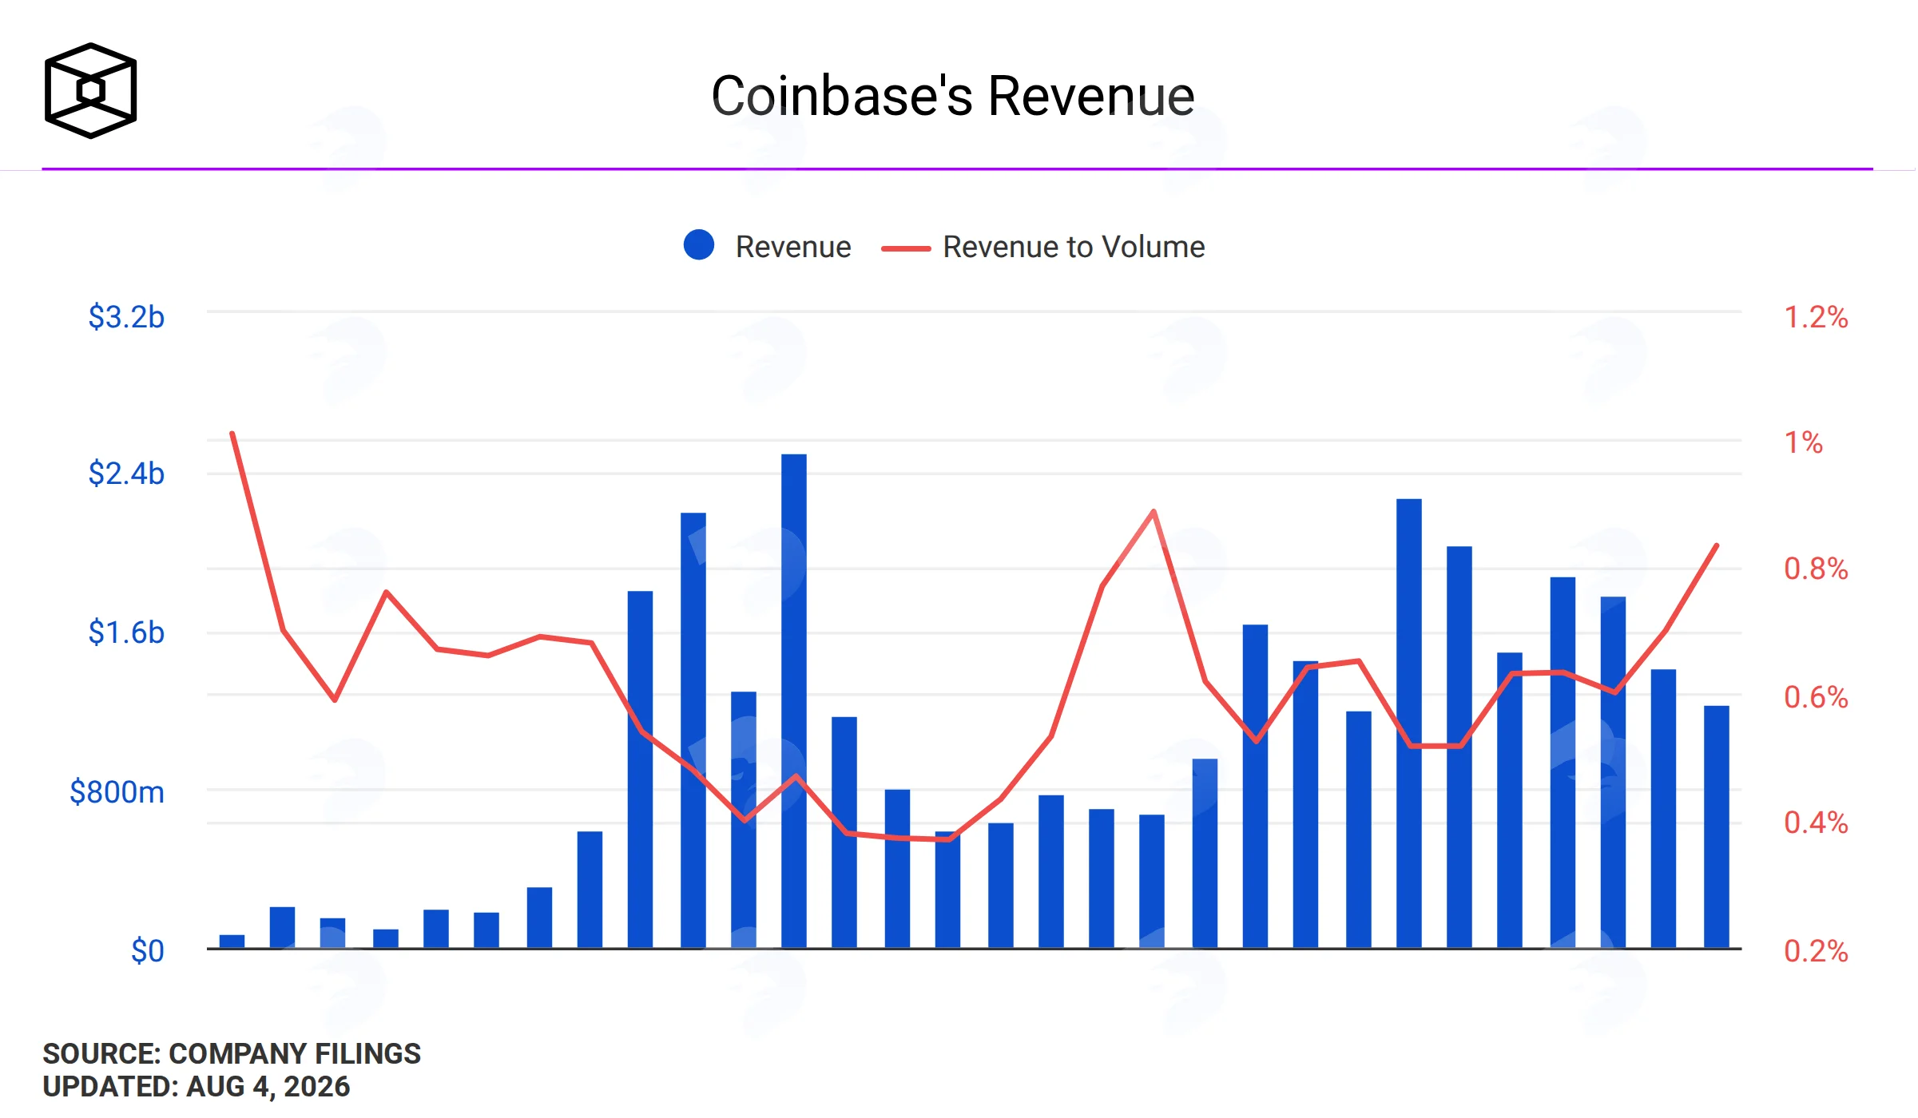Click the Coinbase's Revenue chart title

click(953, 96)
